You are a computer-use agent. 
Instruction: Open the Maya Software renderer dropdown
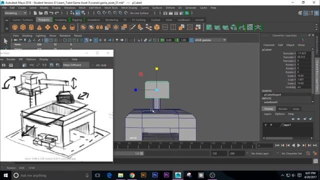coord(75,65)
